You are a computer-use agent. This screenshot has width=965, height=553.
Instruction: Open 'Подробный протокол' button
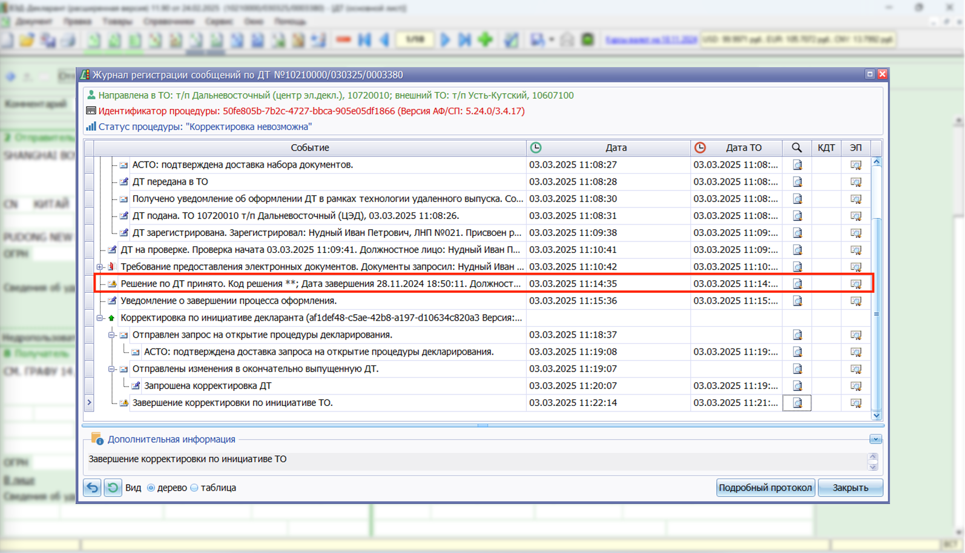point(765,488)
